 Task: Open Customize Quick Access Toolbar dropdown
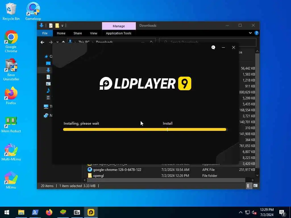(62, 26)
